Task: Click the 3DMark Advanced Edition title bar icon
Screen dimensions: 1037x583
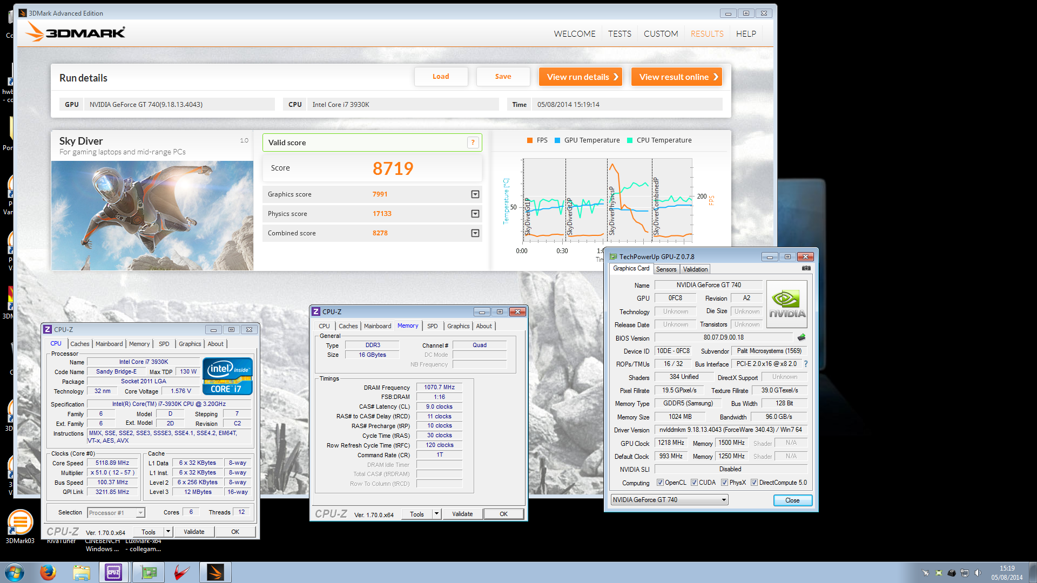Action: 23,13
